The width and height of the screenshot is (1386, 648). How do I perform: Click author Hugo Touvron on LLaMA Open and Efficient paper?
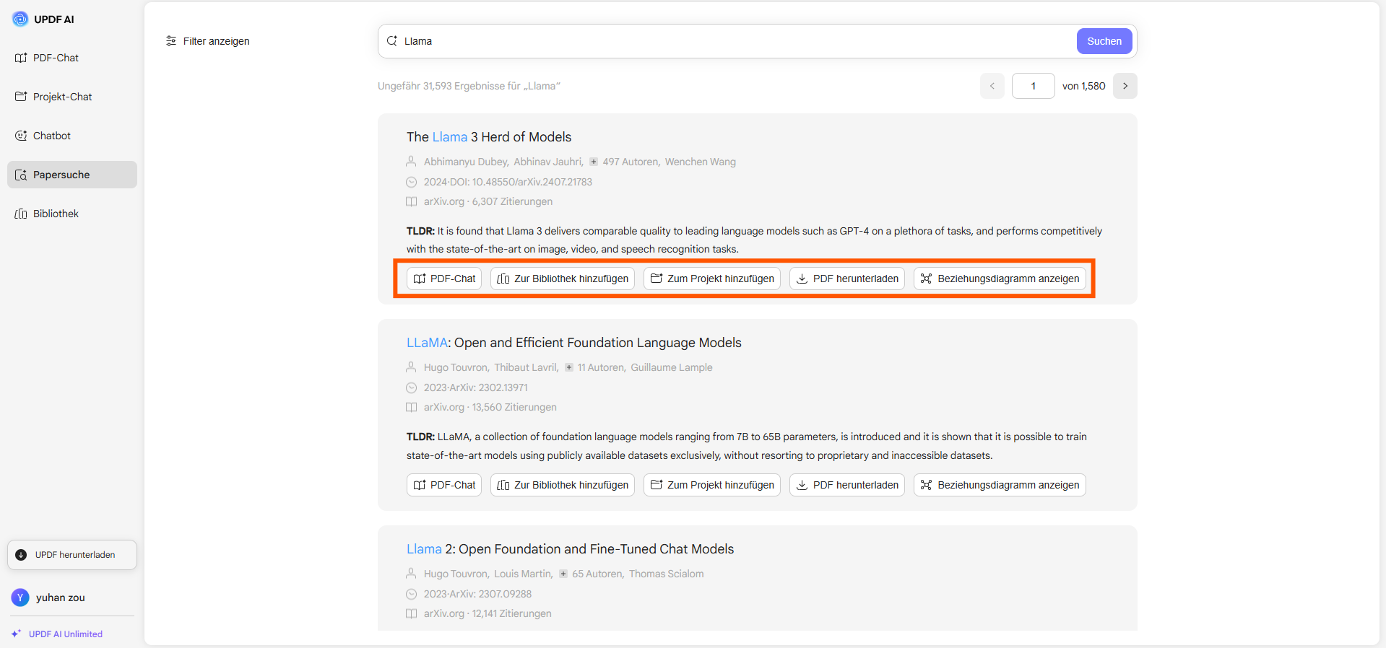[456, 367]
